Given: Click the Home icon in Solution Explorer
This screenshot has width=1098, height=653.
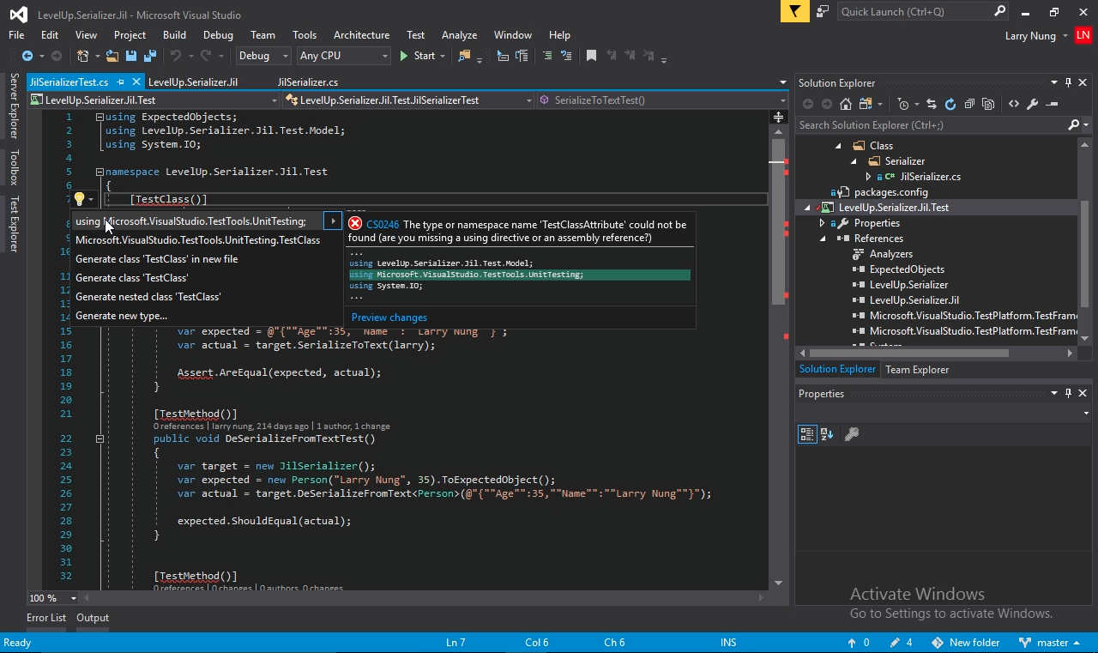Looking at the screenshot, I should pos(846,104).
